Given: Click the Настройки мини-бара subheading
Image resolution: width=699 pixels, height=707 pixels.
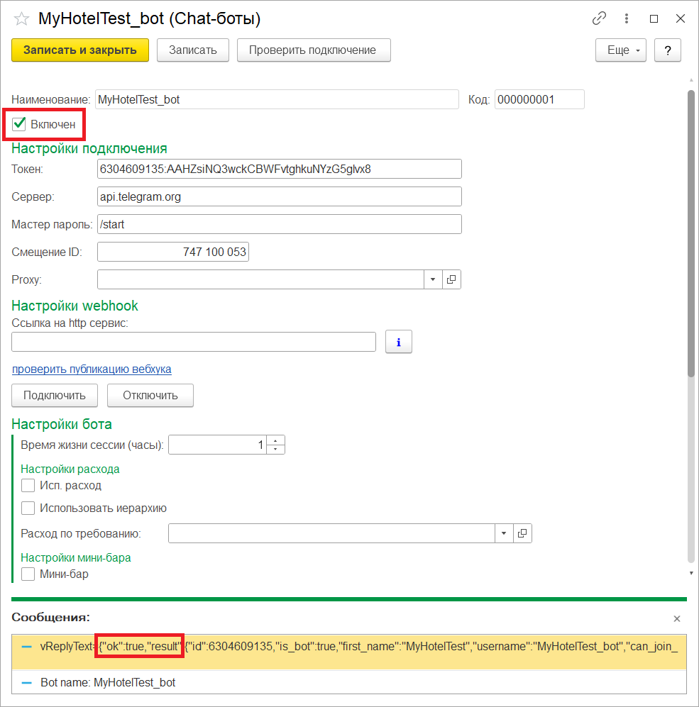Looking at the screenshot, I should pyautogui.click(x=76, y=558).
